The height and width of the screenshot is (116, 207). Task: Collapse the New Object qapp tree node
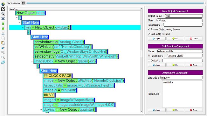pos(14,13)
